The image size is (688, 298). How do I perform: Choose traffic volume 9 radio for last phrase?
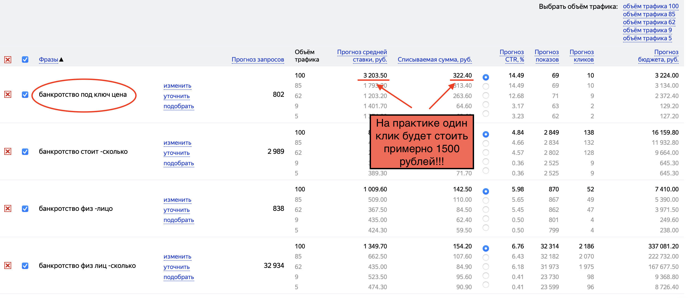(486, 276)
